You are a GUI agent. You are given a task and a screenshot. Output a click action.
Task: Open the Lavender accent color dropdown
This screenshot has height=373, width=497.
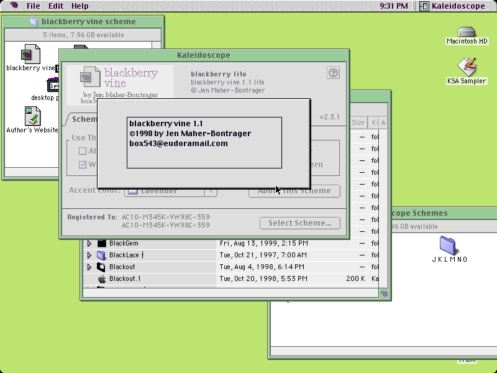pyautogui.click(x=170, y=191)
